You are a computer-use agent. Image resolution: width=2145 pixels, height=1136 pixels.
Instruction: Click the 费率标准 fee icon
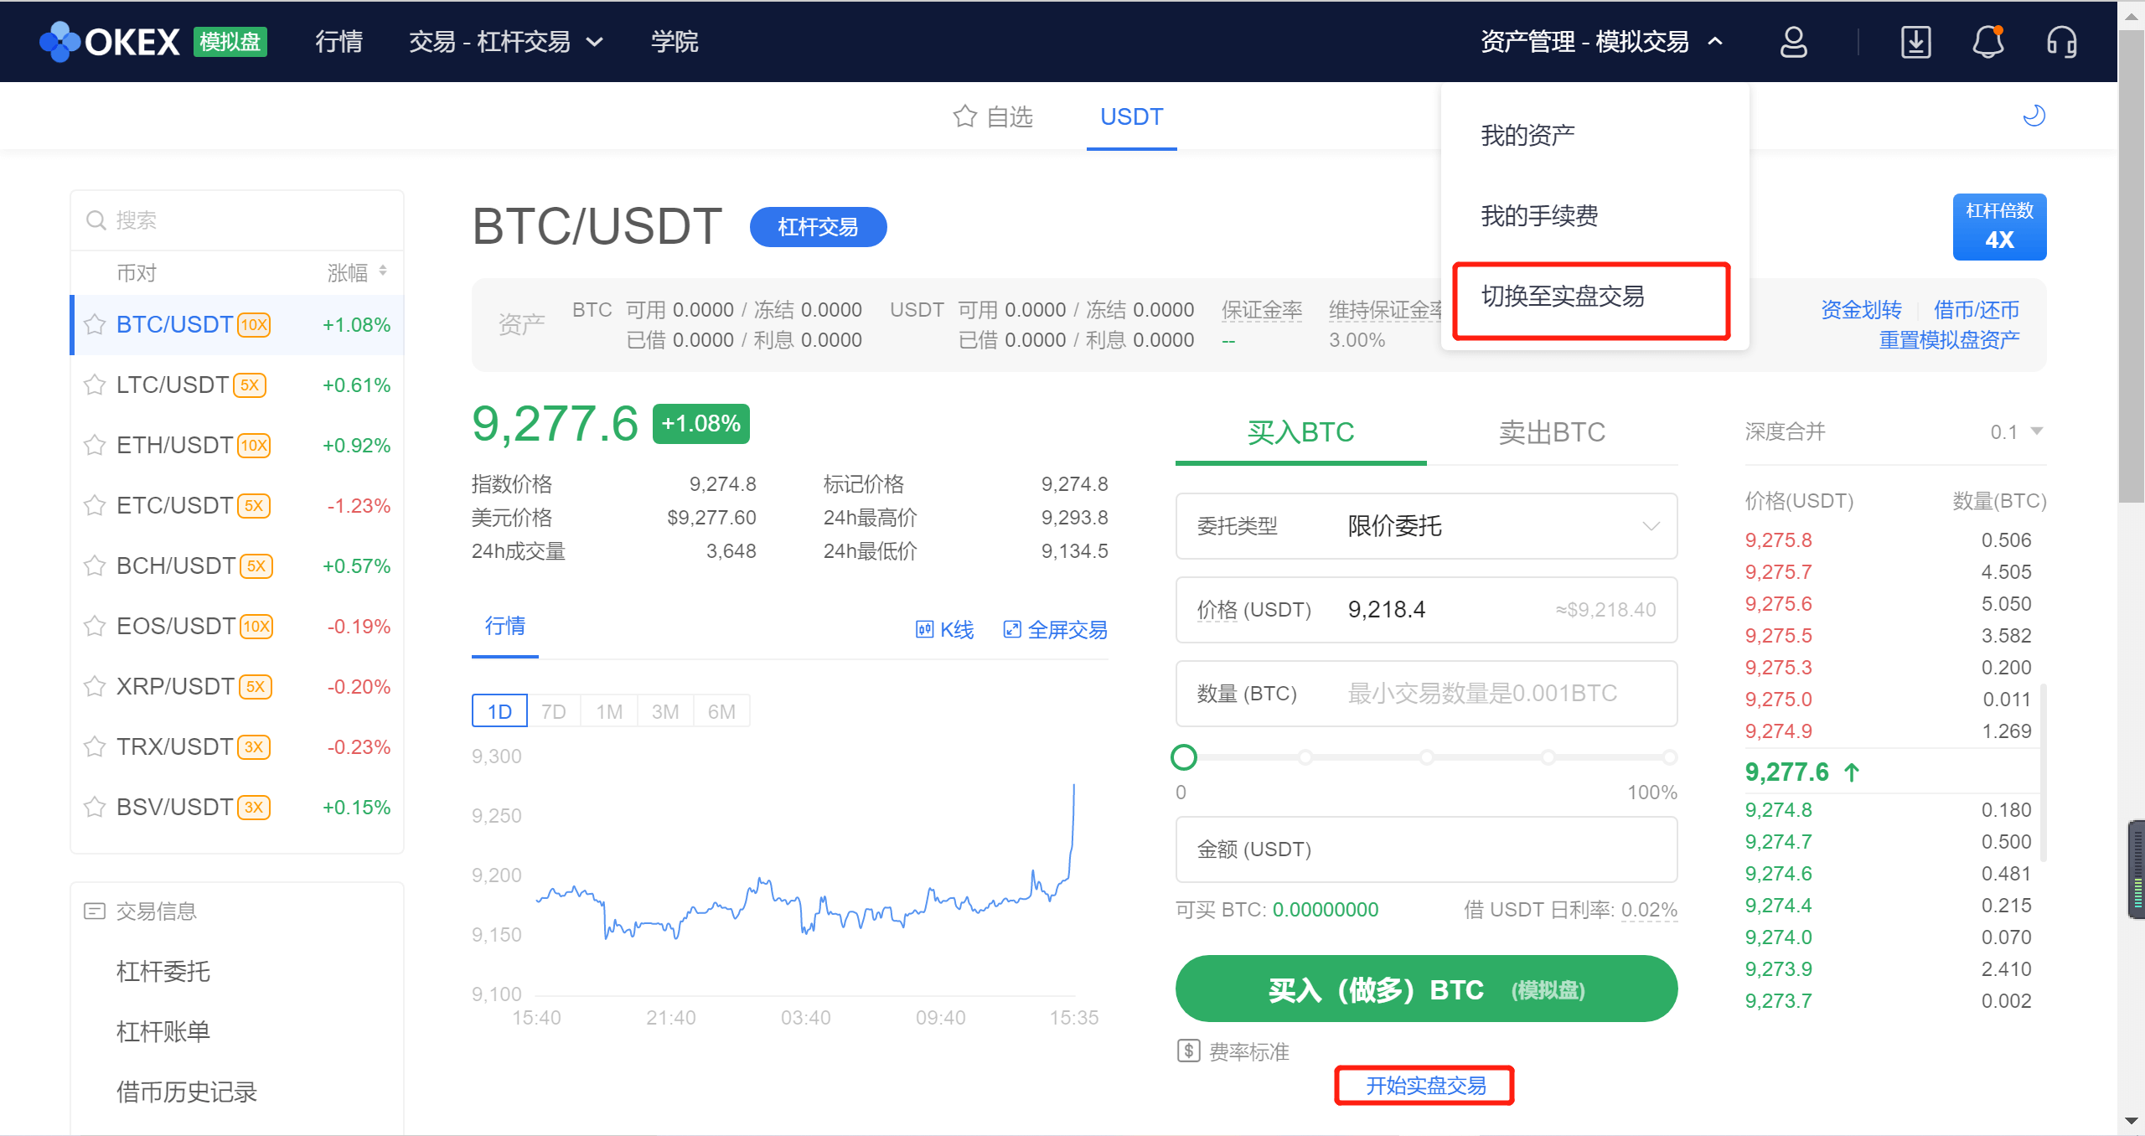(x=1189, y=1051)
